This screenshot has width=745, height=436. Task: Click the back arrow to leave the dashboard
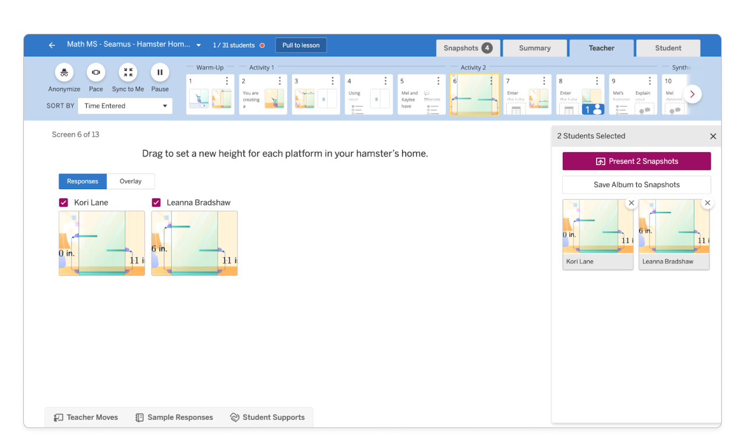tap(51, 44)
